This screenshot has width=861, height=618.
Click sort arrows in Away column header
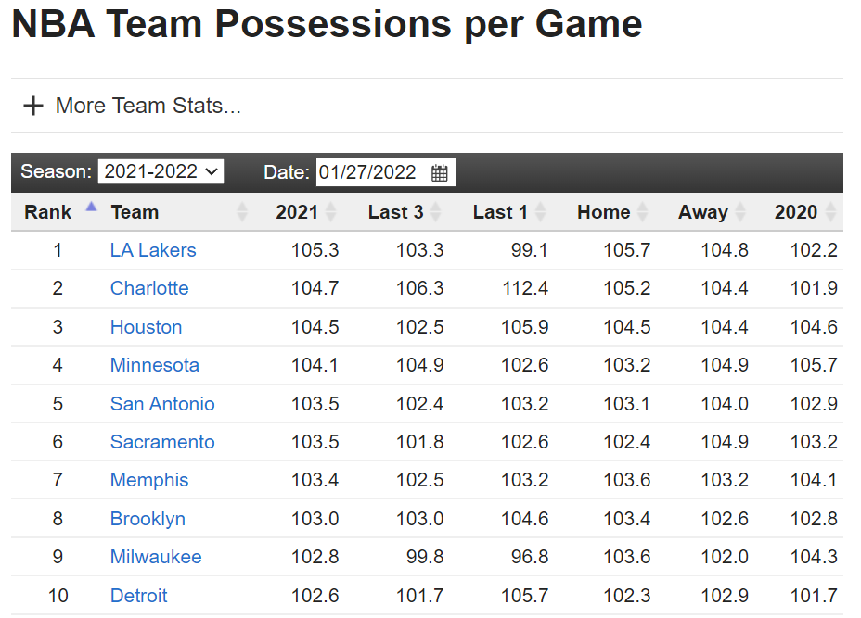click(x=740, y=212)
